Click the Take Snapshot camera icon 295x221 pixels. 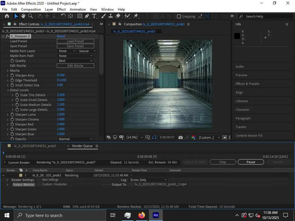click(181, 138)
